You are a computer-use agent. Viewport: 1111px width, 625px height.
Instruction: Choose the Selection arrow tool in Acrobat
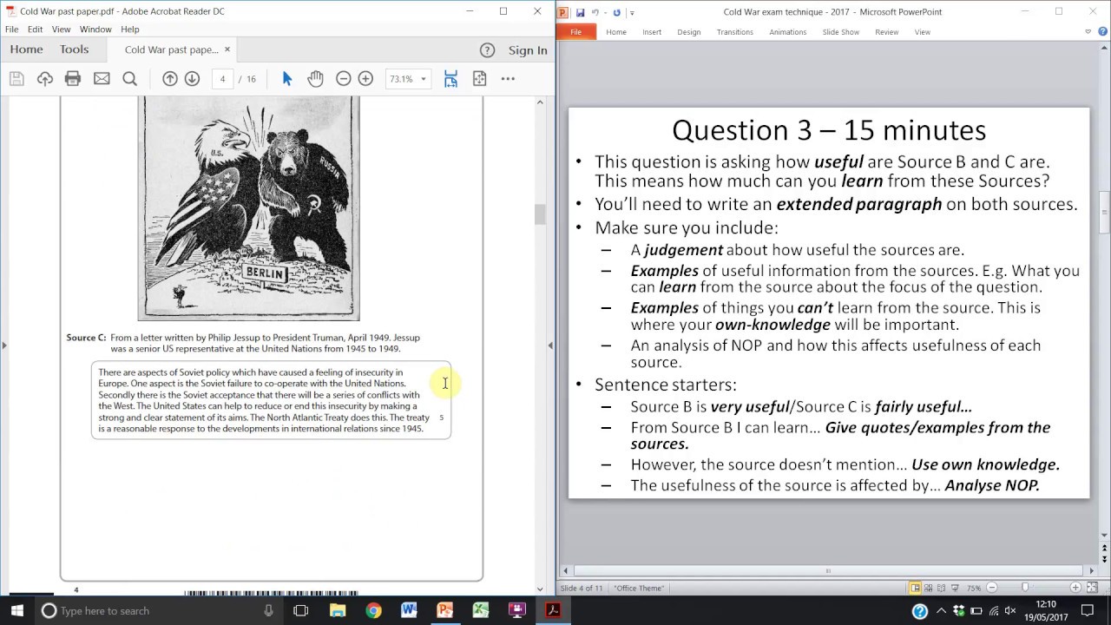[x=287, y=79]
